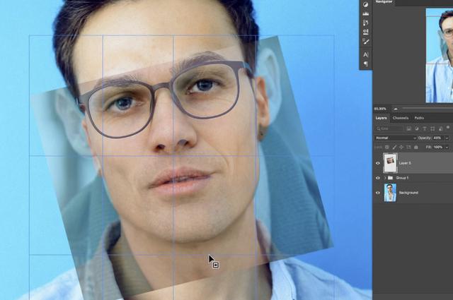This screenshot has width=453, height=300.
Task: Filter layers by smart object kind
Action: pyautogui.click(x=440, y=128)
